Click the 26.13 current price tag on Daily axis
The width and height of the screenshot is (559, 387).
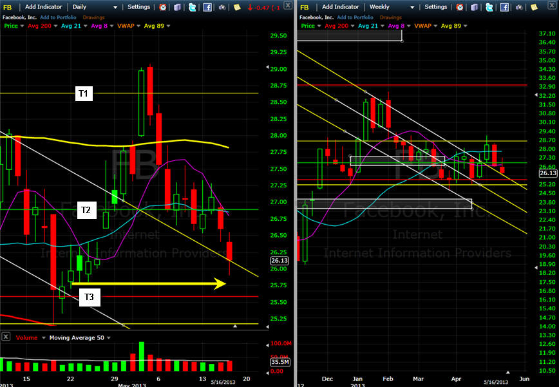pyautogui.click(x=279, y=261)
